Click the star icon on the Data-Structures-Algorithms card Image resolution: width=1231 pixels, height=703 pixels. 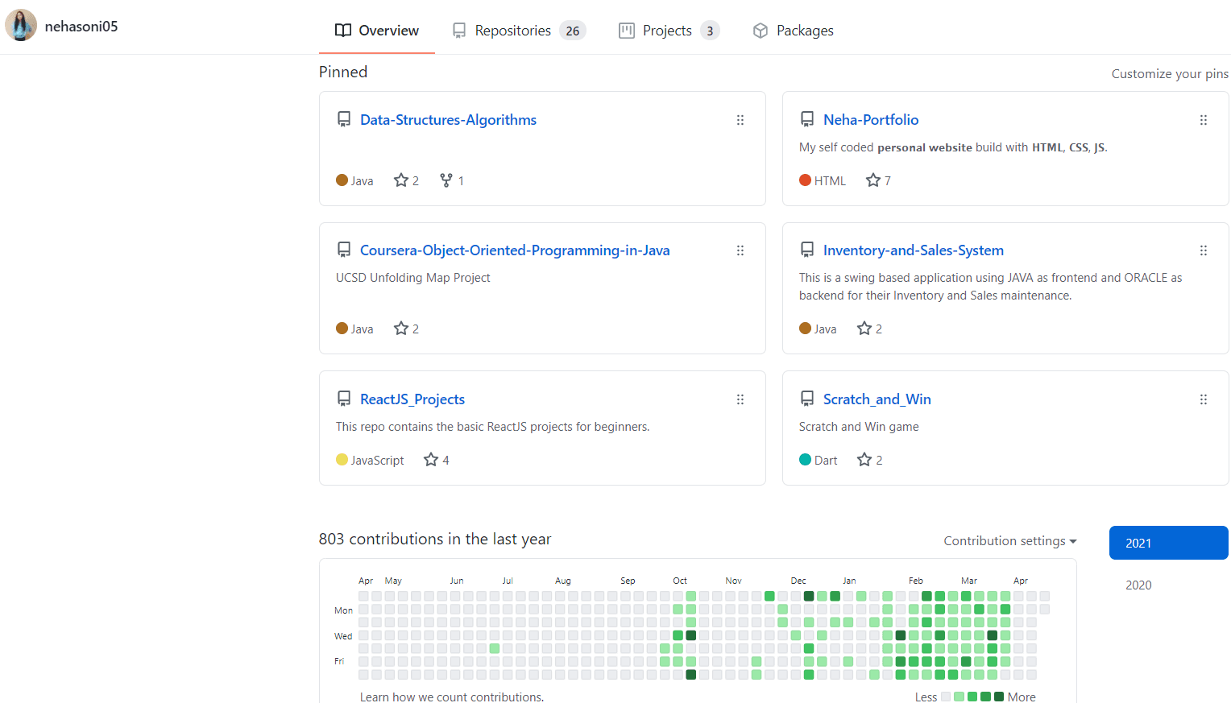401,180
